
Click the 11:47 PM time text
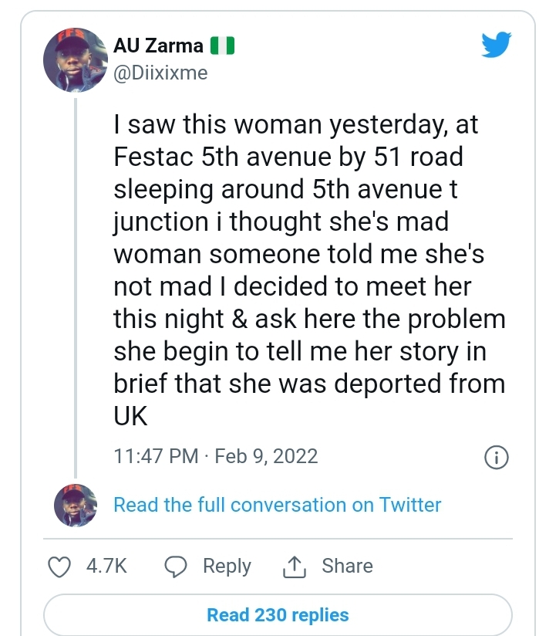pos(156,456)
